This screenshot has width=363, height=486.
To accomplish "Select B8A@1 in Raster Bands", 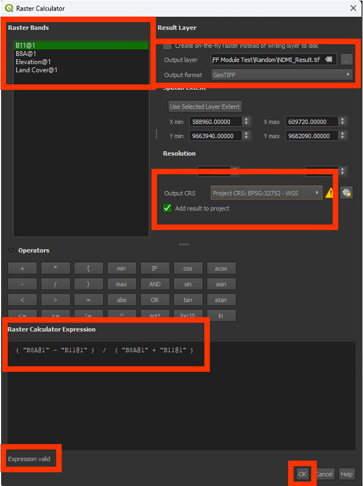I will point(25,54).
